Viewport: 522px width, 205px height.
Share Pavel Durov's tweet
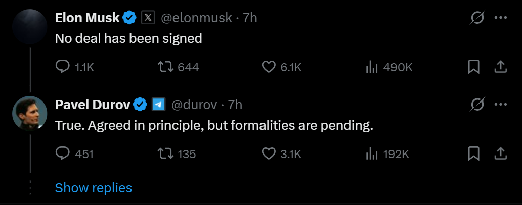point(500,153)
